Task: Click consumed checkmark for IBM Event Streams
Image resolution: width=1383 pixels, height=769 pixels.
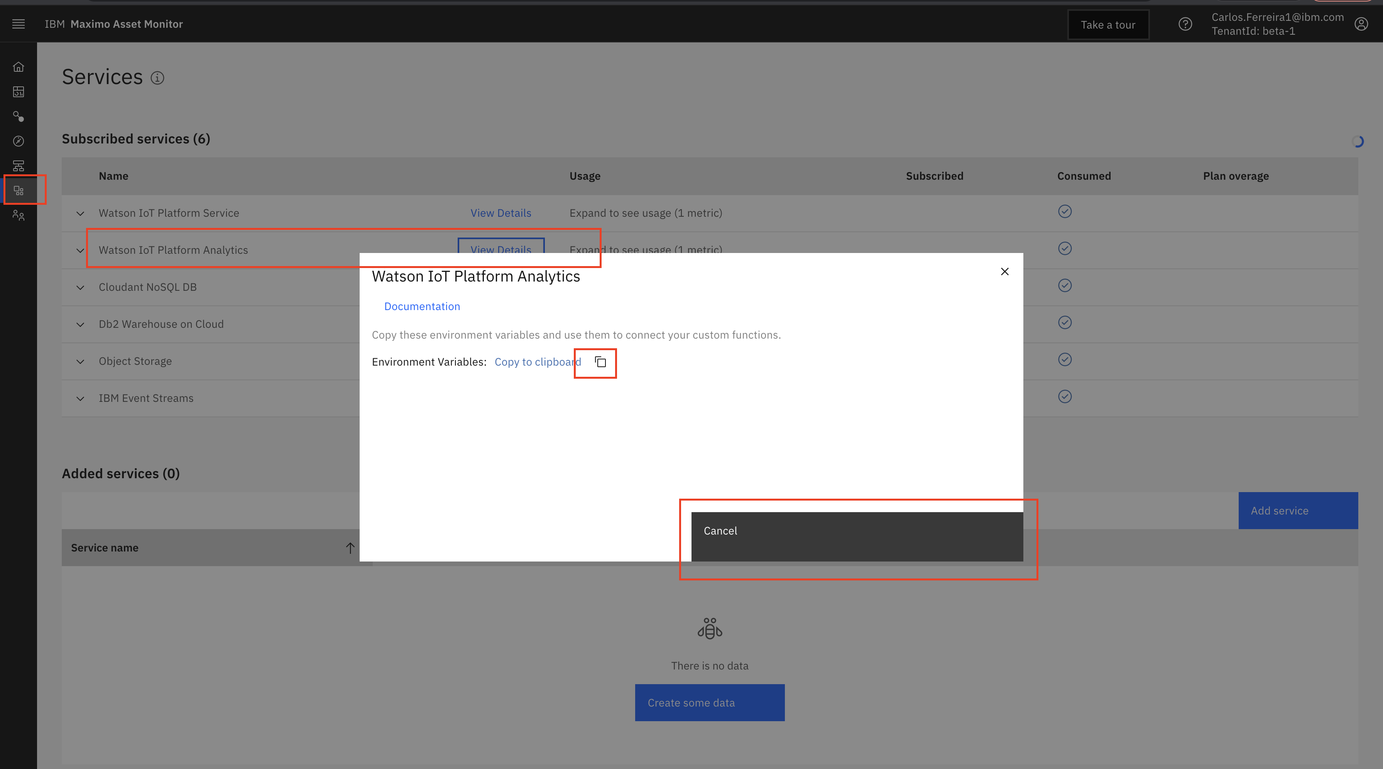Action: 1065,396
